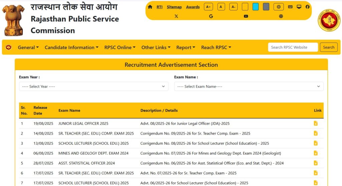Open the Select Year dropdown
342x186 pixels.
[x=94, y=86]
